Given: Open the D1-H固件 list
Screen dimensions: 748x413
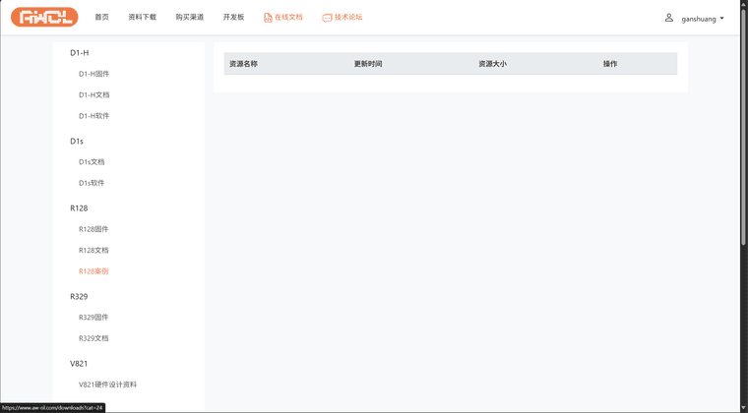Looking at the screenshot, I should 93,74.
